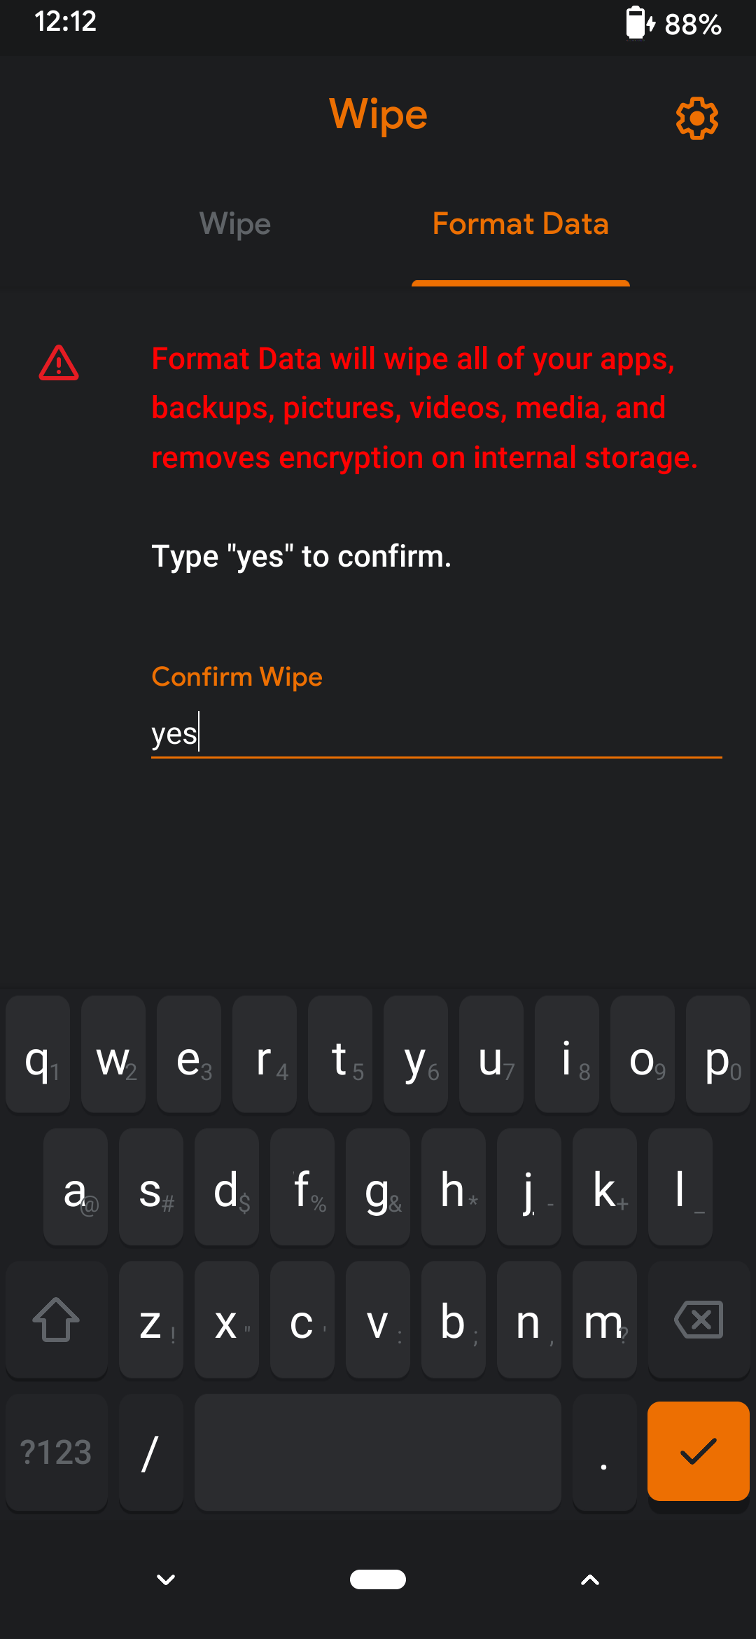This screenshot has height=1639, width=756.
Task: Tap the bottom-left down chevron (back)
Action: [166, 1579]
